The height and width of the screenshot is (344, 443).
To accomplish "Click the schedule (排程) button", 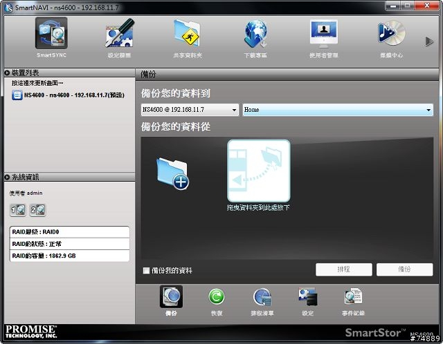I will 344,269.
